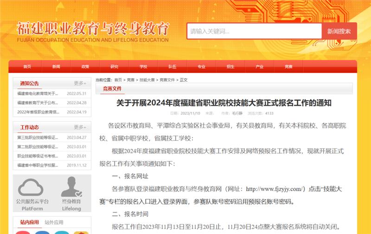Open the http://www.fjzyjy.com/ link in article

click(x=274, y=189)
